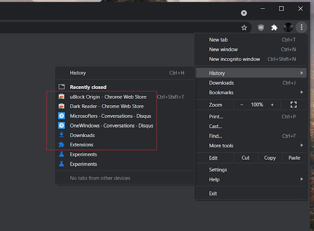314x231 pixels.
Task: Click the Zoom label in the menu
Action: tap(215, 105)
